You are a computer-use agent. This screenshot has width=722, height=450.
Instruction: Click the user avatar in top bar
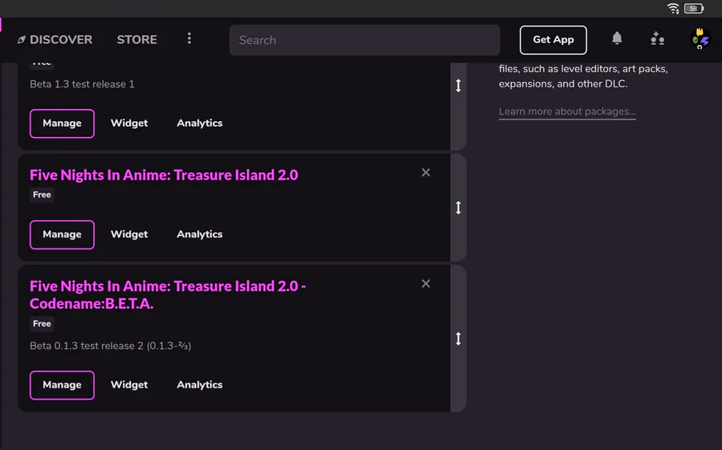click(x=700, y=39)
